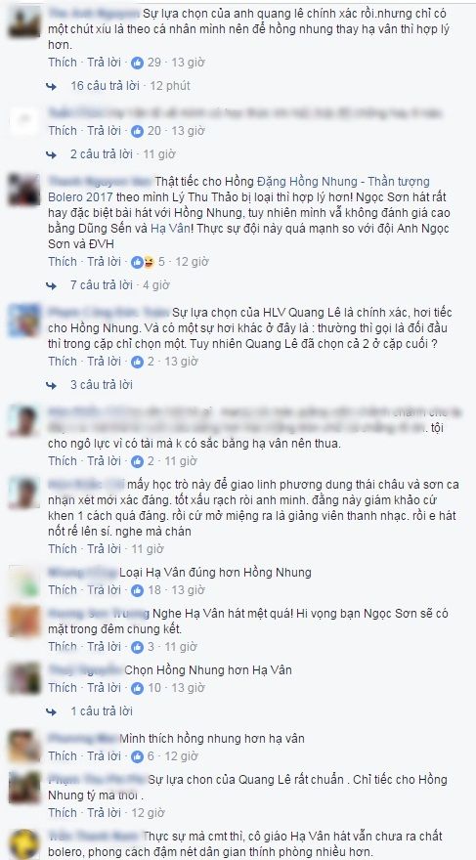Click the like icon showing 29 reactions
The width and height of the screenshot is (476, 860).
[x=137, y=63]
